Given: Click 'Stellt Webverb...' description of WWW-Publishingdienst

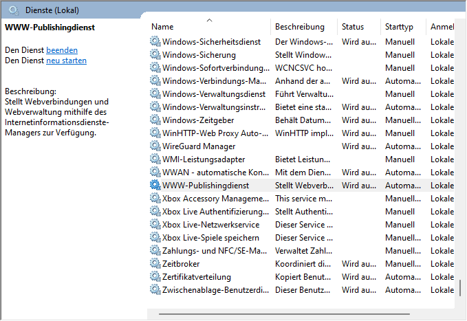Looking at the screenshot, I should tap(304, 186).
